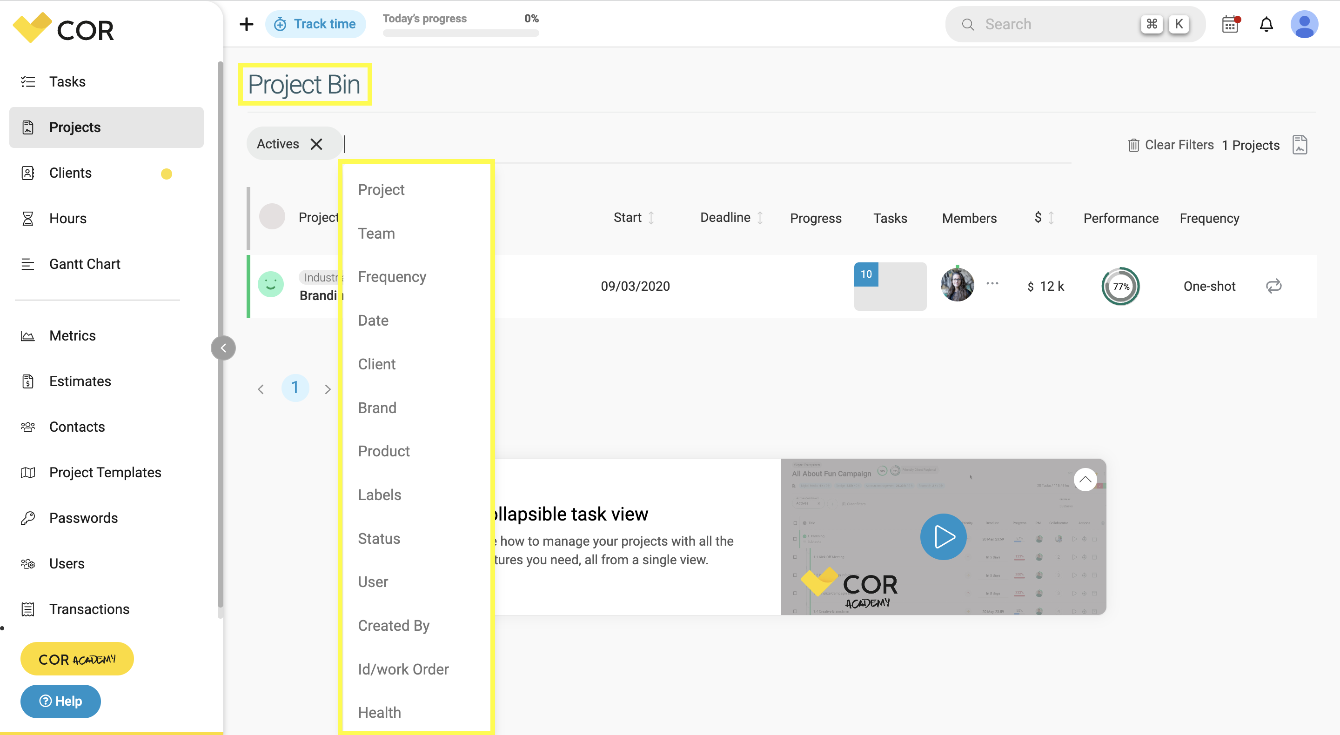Remove the Actives filter chip
Viewport: 1340px width, 735px height.
point(316,144)
